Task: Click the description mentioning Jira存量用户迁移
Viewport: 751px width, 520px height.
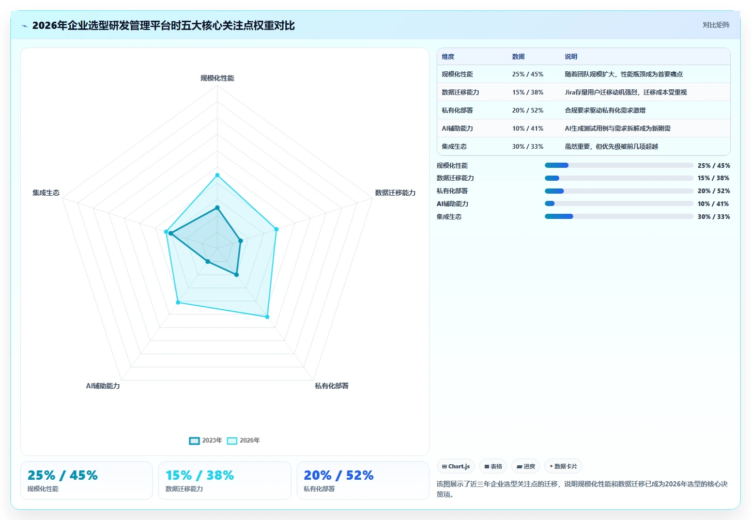Action: coord(626,92)
